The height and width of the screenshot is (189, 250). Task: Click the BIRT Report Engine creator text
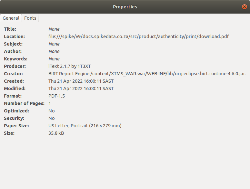(147, 74)
